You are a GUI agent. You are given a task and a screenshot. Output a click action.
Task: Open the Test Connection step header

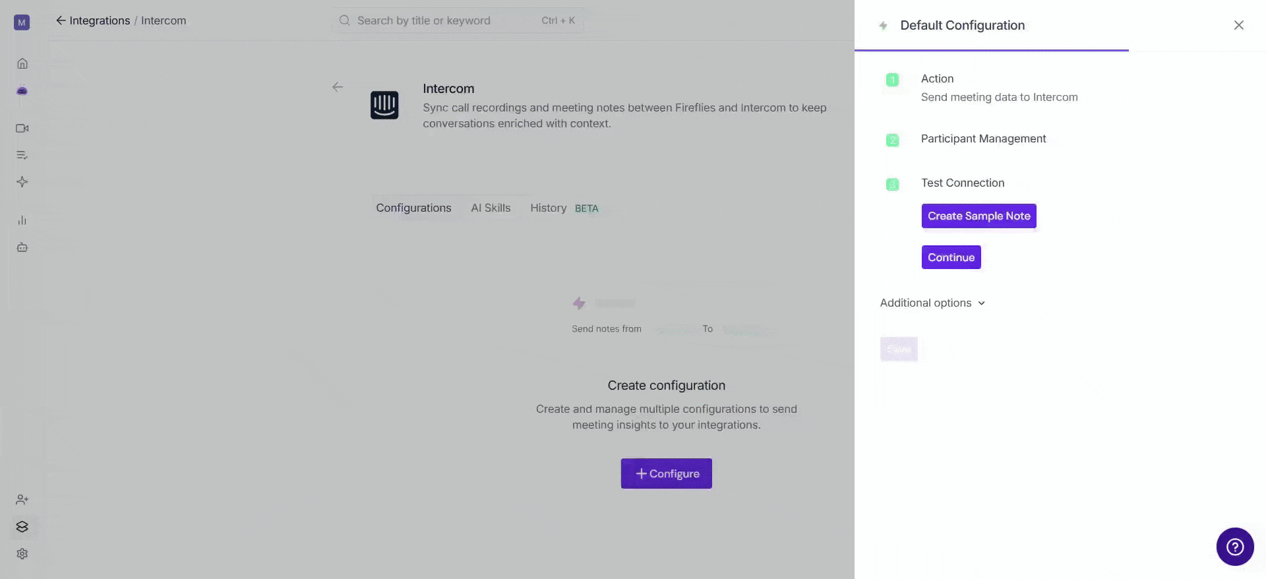click(x=963, y=183)
